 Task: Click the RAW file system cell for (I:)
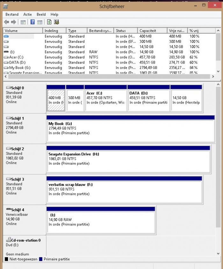pos(93,52)
